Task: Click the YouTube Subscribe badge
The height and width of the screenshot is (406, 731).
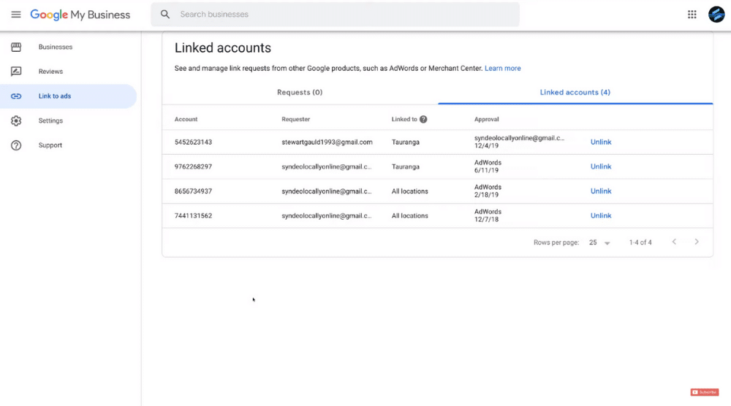Action: click(705, 392)
